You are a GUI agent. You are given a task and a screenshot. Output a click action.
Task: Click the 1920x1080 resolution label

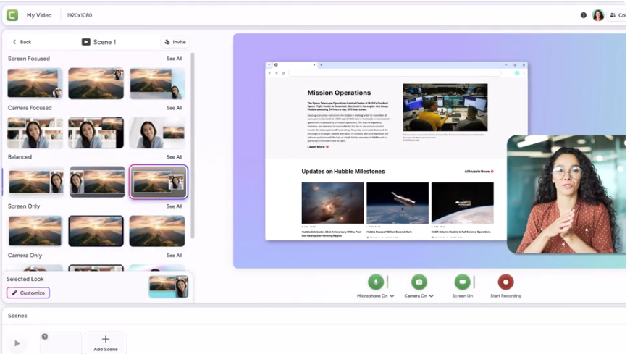[x=79, y=15]
